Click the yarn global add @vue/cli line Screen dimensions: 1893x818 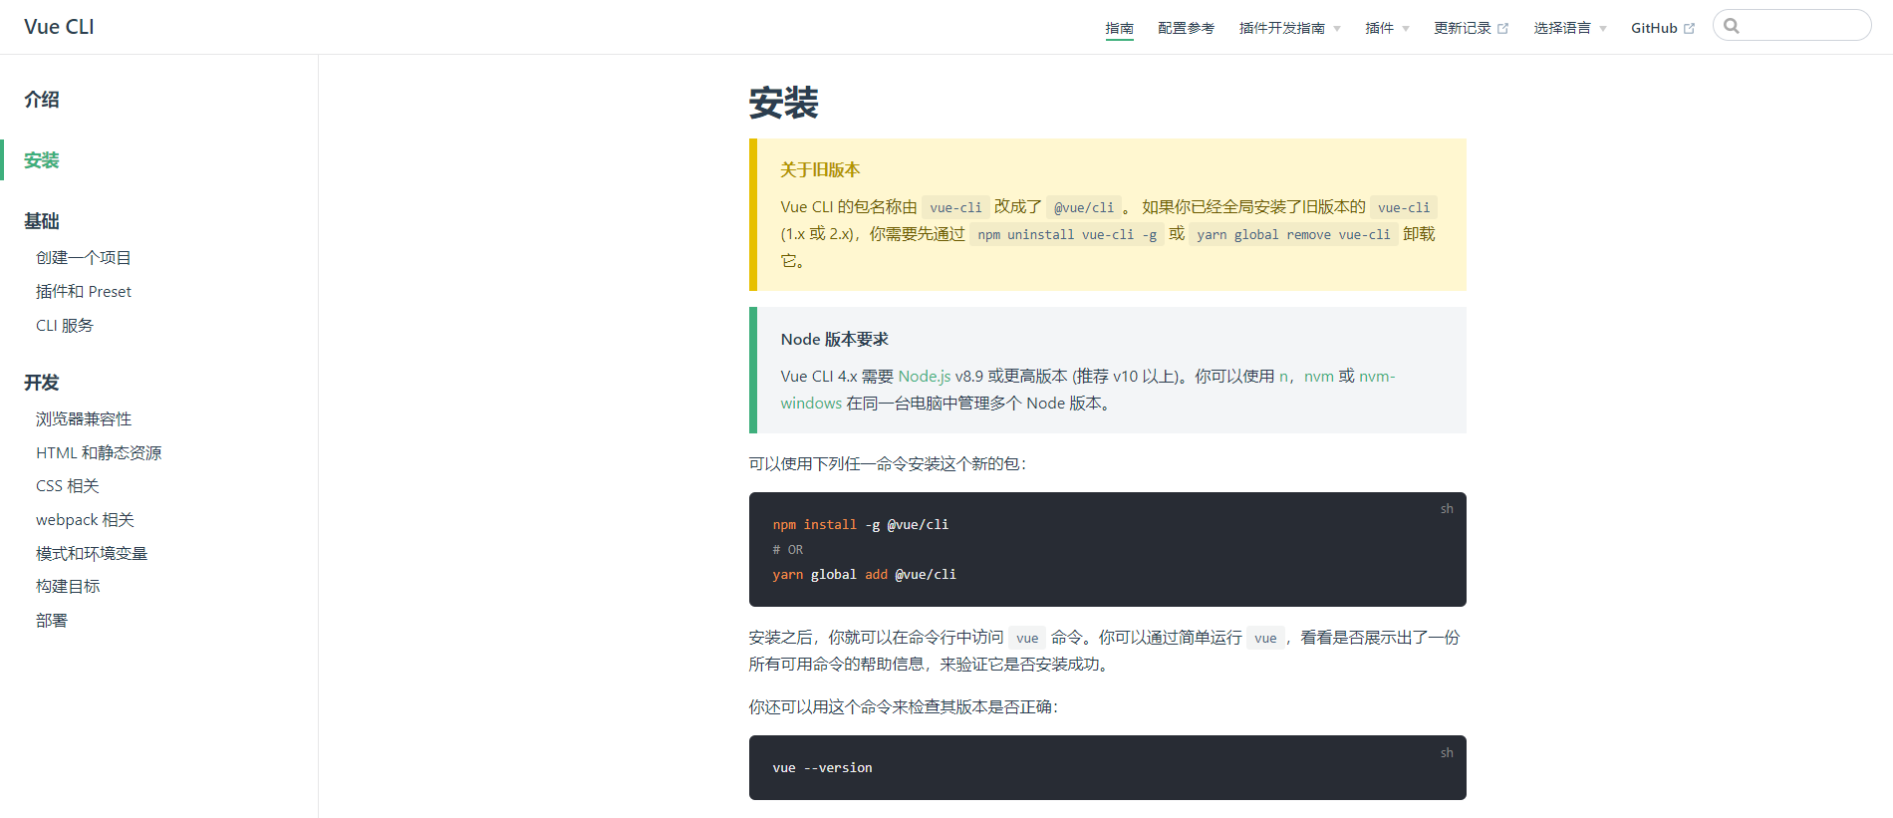pyautogui.click(x=865, y=575)
